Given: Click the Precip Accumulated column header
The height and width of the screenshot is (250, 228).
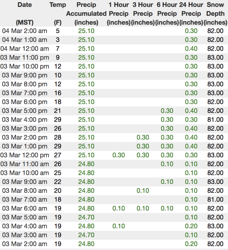Looking at the screenshot, I should (x=86, y=13).
